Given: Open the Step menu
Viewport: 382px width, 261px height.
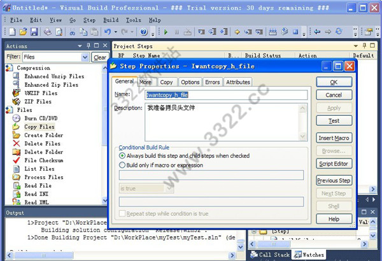Looking at the screenshot, I should click(89, 20).
